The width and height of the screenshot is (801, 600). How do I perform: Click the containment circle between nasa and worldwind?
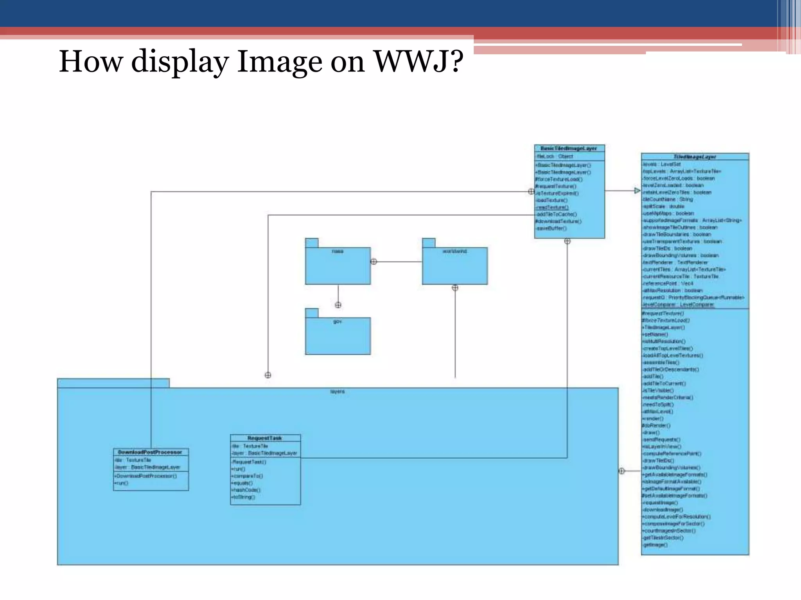(x=374, y=262)
